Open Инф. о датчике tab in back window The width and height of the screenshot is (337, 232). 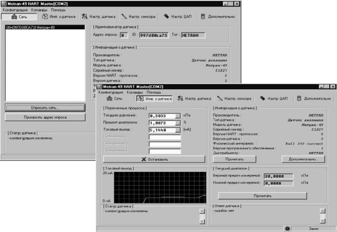click(x=59, y=17)
